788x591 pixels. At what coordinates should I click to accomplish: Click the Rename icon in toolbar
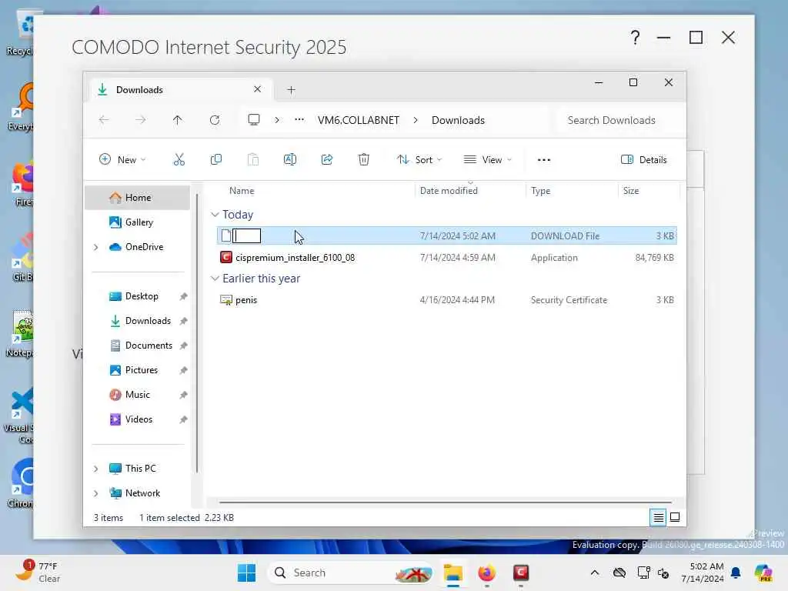[290, 160]
